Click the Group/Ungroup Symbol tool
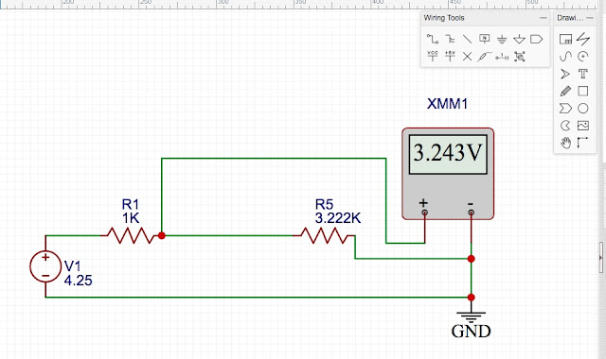Image resolution: width=606 pixels, height=359 pixels. coord(520,57)
